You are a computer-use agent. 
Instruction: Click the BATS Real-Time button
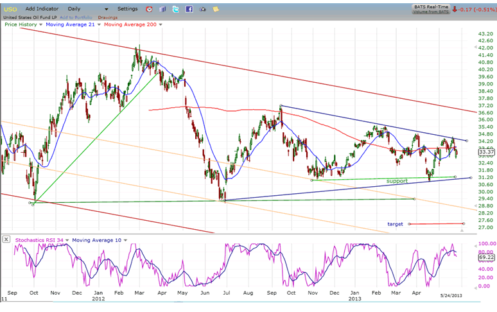430,6
